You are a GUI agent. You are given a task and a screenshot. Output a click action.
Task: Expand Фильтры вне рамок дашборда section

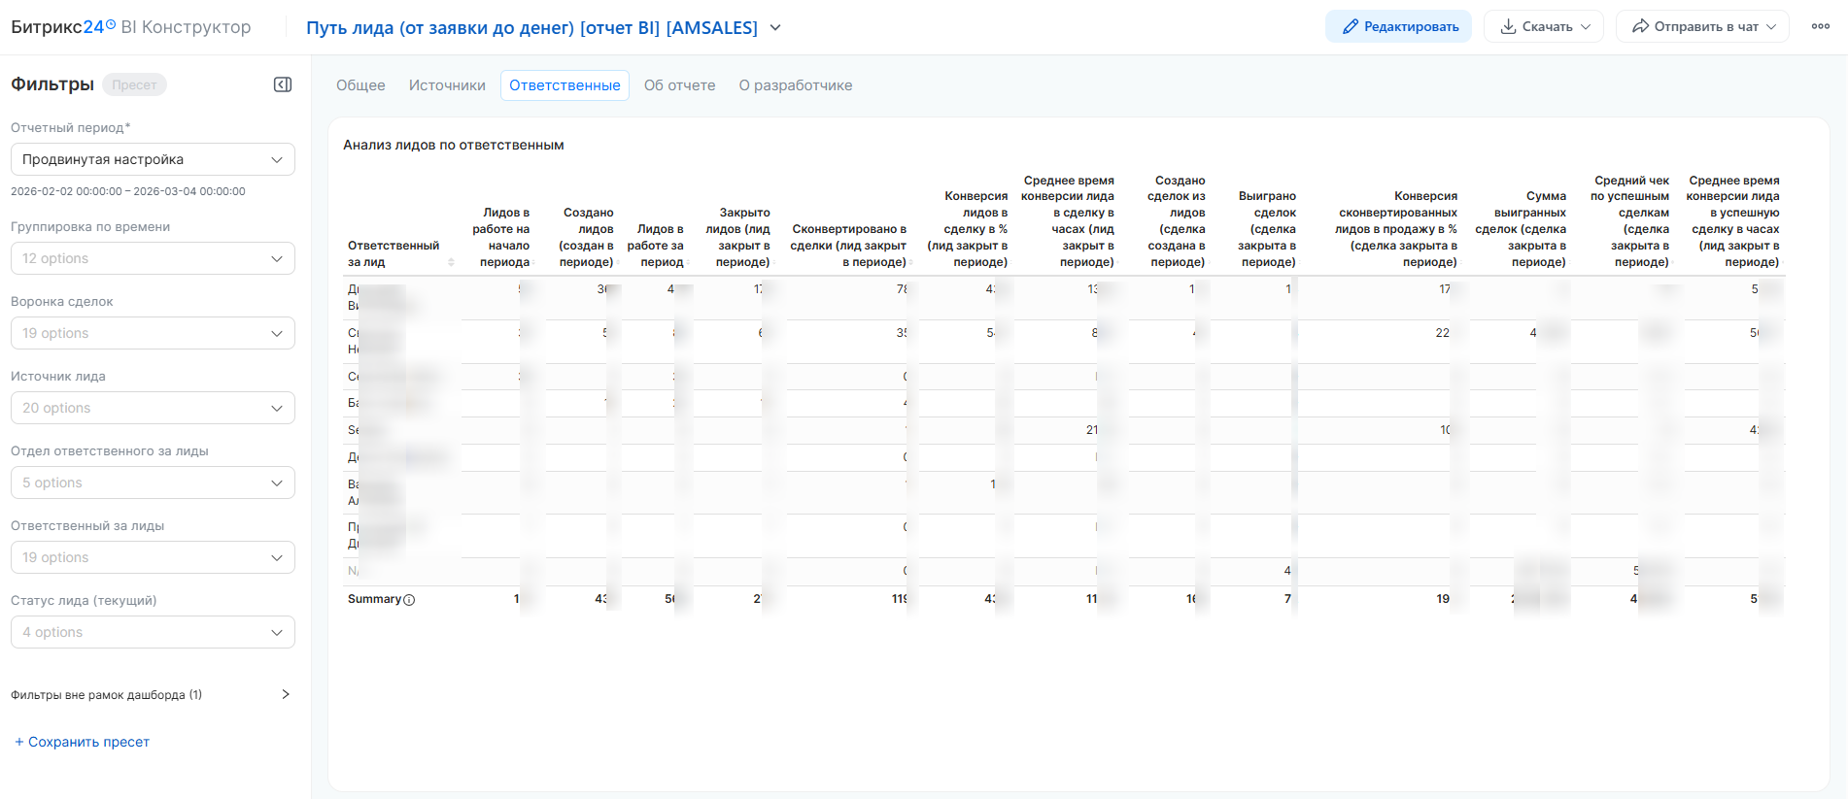[x=285, y=694]
